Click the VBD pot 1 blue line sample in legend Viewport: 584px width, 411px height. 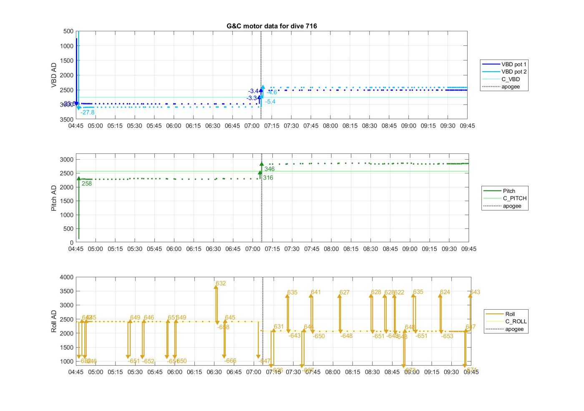[491, 64]
